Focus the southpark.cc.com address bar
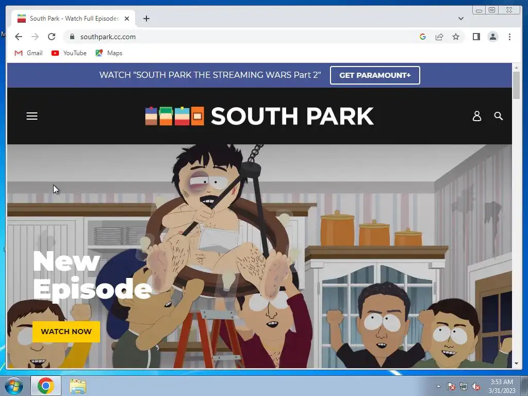The width and height of the screenshot is (528, 396). click(x=242, y=37)
